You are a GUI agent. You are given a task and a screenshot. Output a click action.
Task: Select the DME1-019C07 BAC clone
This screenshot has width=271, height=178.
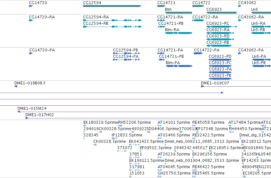point(236,86)
